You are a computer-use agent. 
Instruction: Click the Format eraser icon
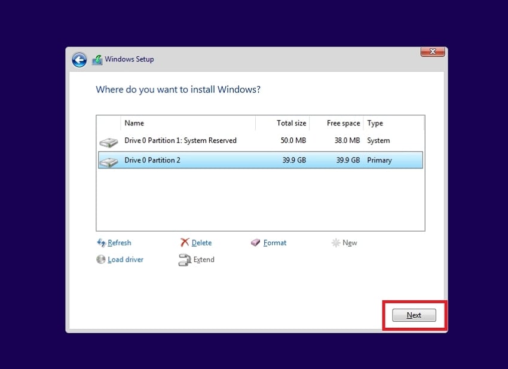click(x=256, y=242)
